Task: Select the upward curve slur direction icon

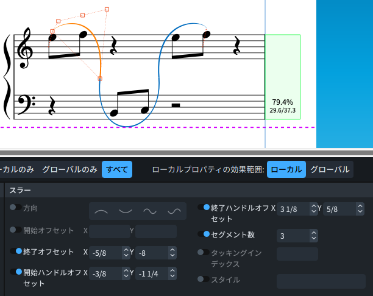Action: [x=102, y=211]
